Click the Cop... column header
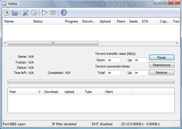Screen dimensions: 182x129 [x=164, y=21]
